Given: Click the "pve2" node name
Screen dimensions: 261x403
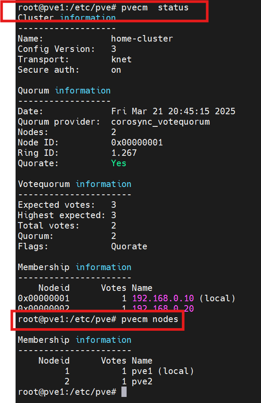Looking at the screenshot, I should 142,381.
